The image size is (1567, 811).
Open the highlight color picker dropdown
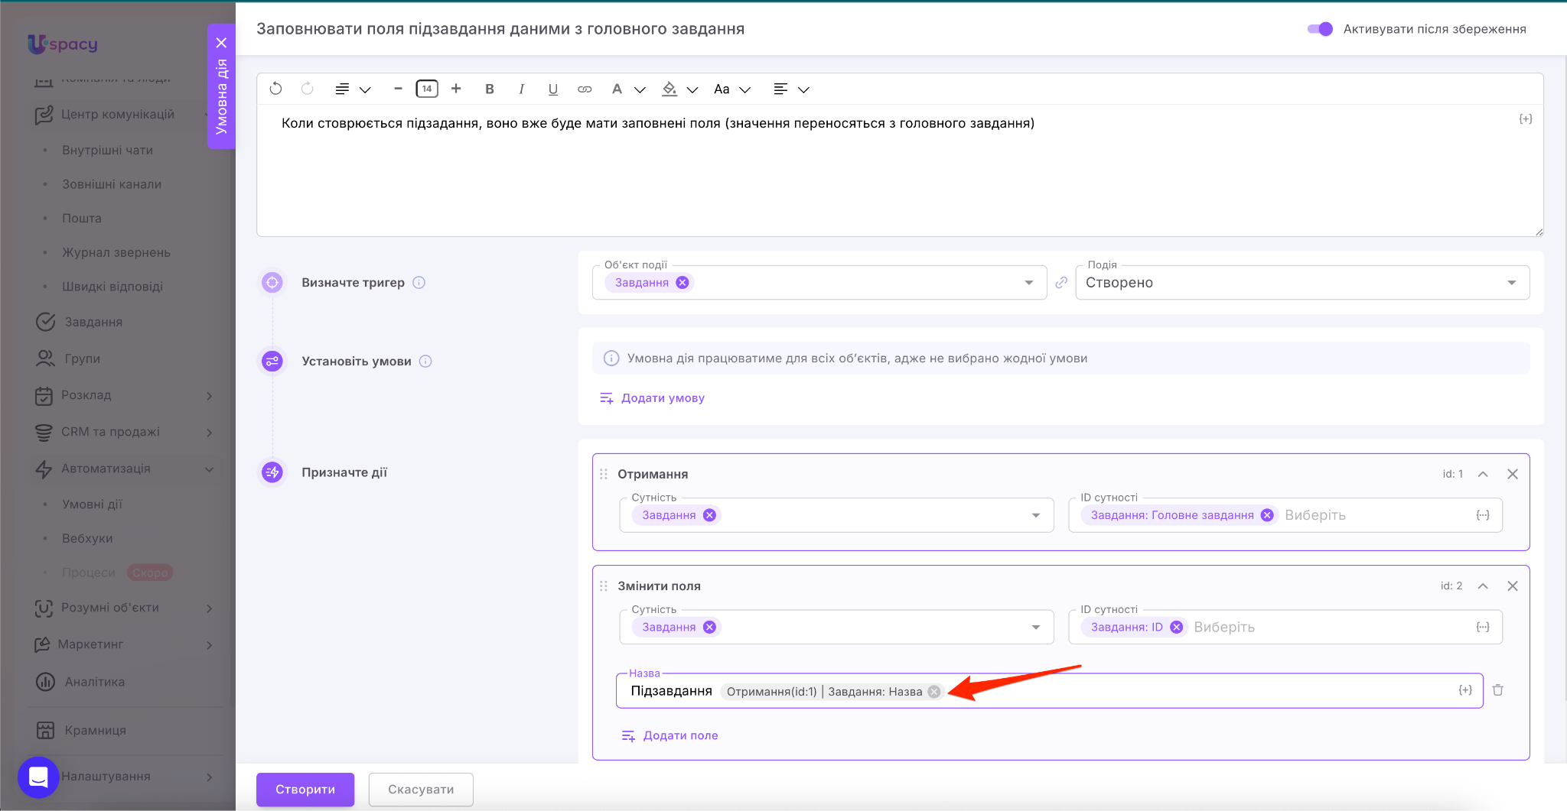(x=692, y=89)
